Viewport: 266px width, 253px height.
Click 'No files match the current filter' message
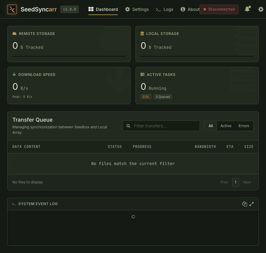(x=133, y=164)
